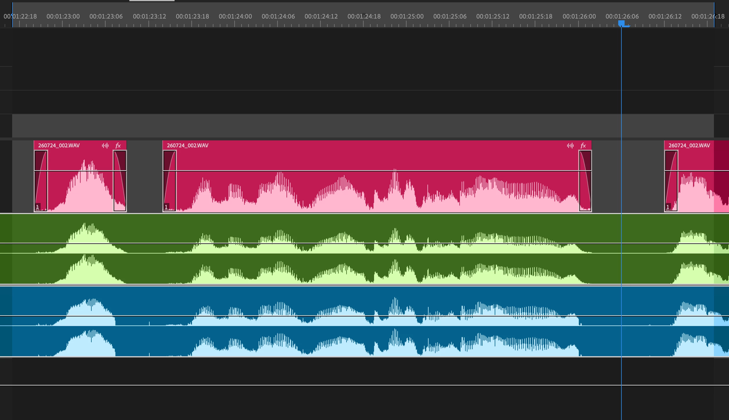This screenshot has width=729, height=420.
Task: Click the fx badge on the first WAV clip
Action: (x=118, y=146)
